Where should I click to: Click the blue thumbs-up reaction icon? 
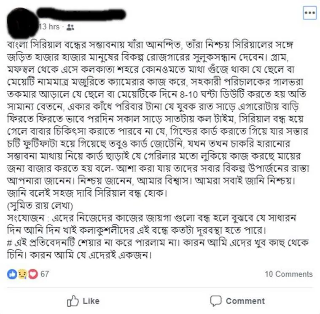(x=12, y=274)
